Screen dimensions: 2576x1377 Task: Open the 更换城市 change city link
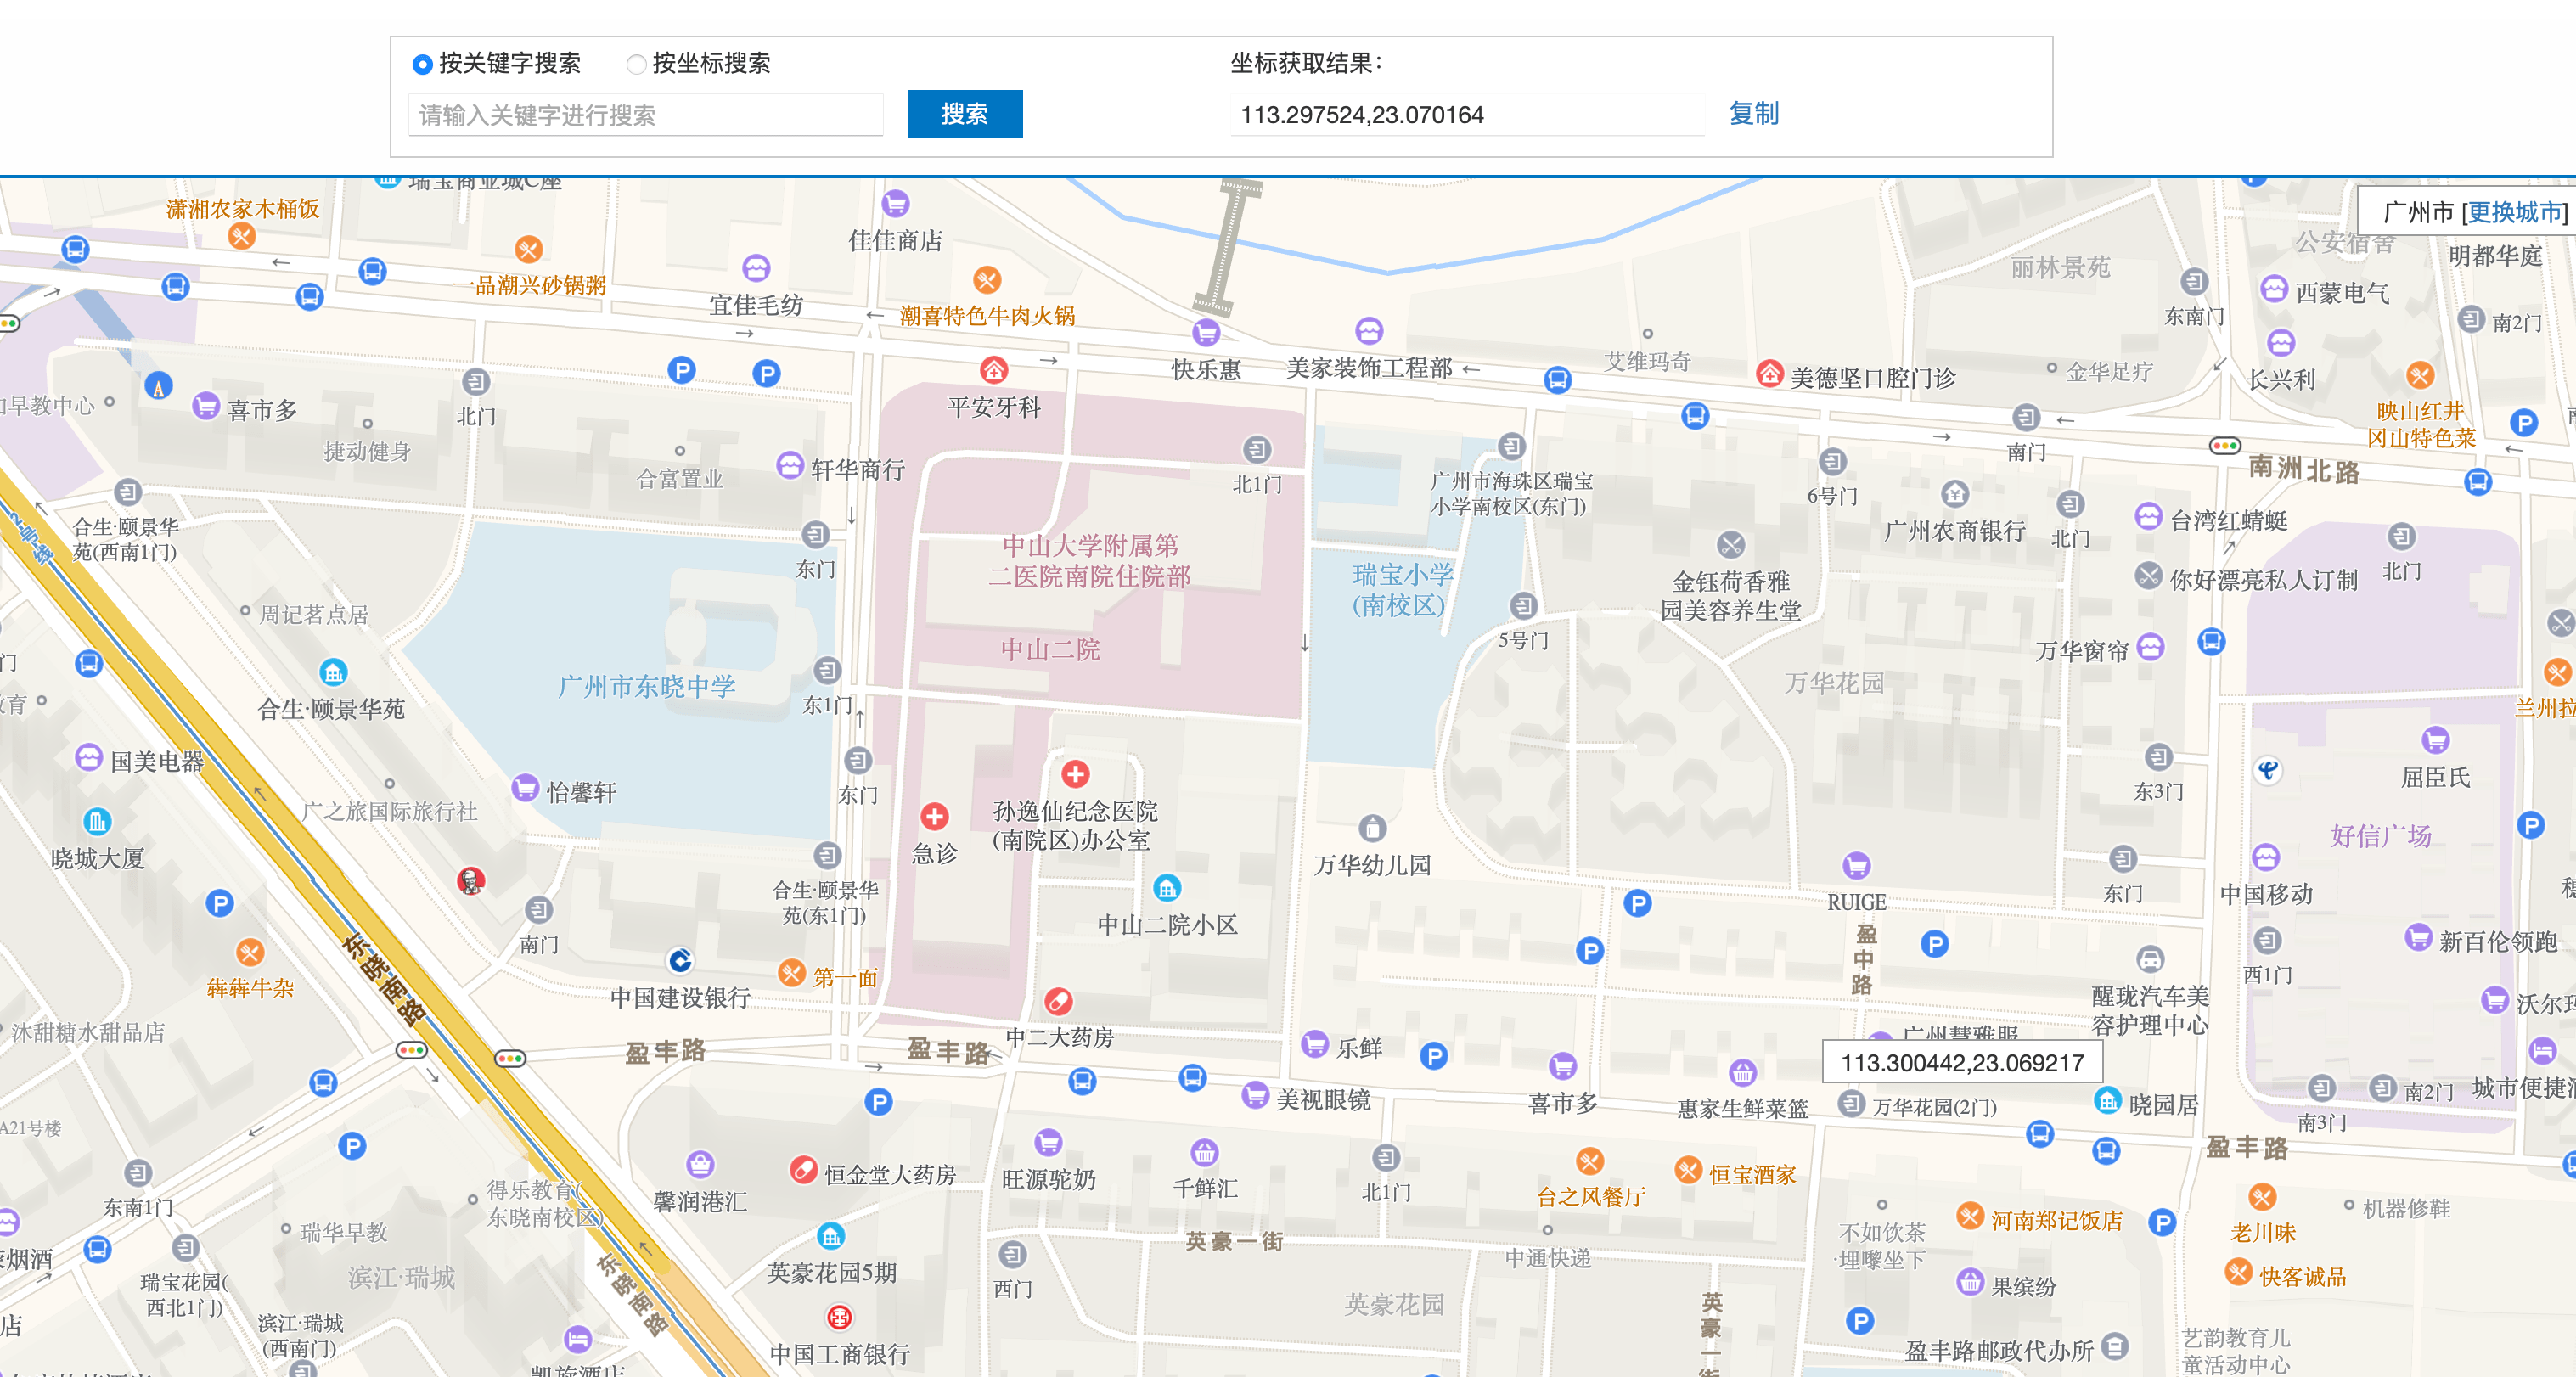[2513, 212]
